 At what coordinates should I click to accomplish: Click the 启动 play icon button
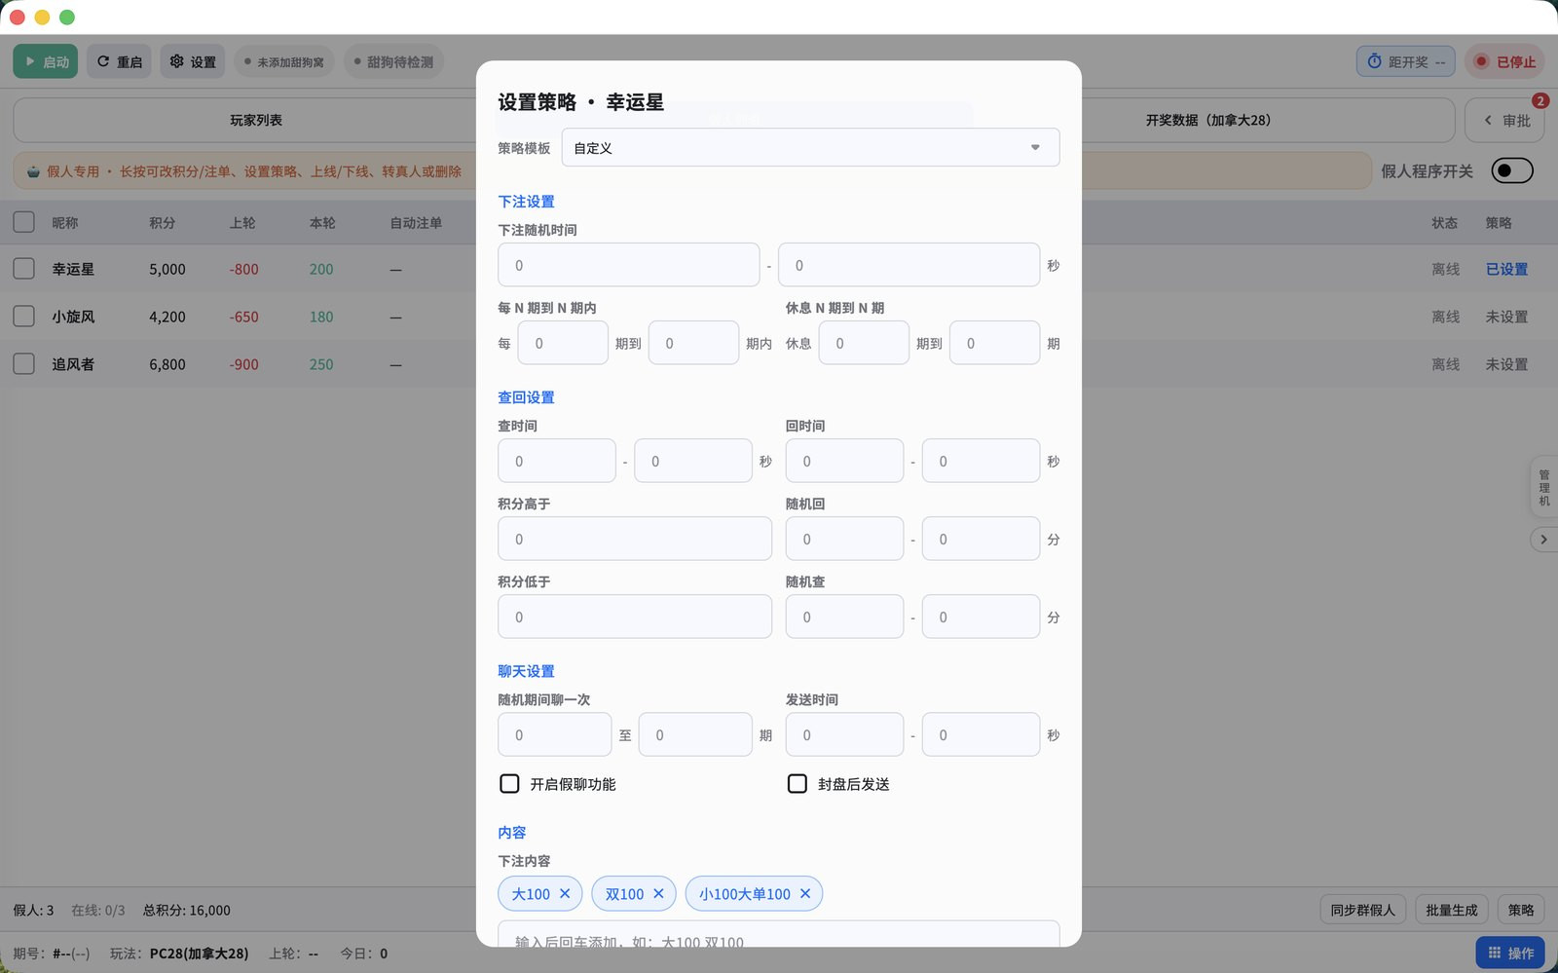[46, 61]
